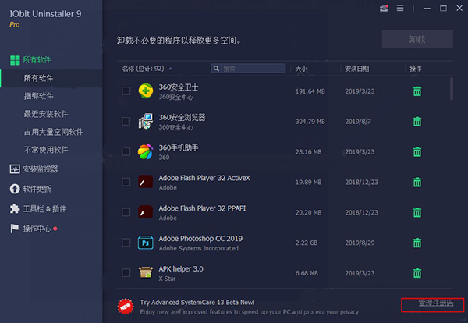Click the 2.22 GB size value
This screenshot has width=468, height=323.
tap(307, 243)
